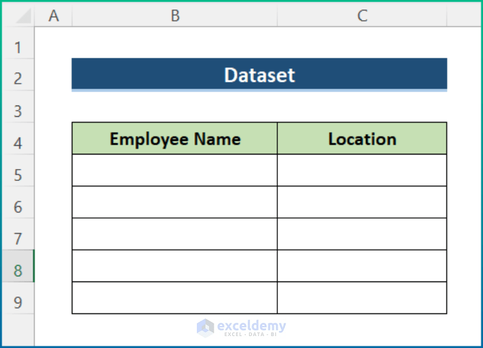Screen dimensions: 483x348
Task: Select row 1 header
Action: tap(18, 43)
